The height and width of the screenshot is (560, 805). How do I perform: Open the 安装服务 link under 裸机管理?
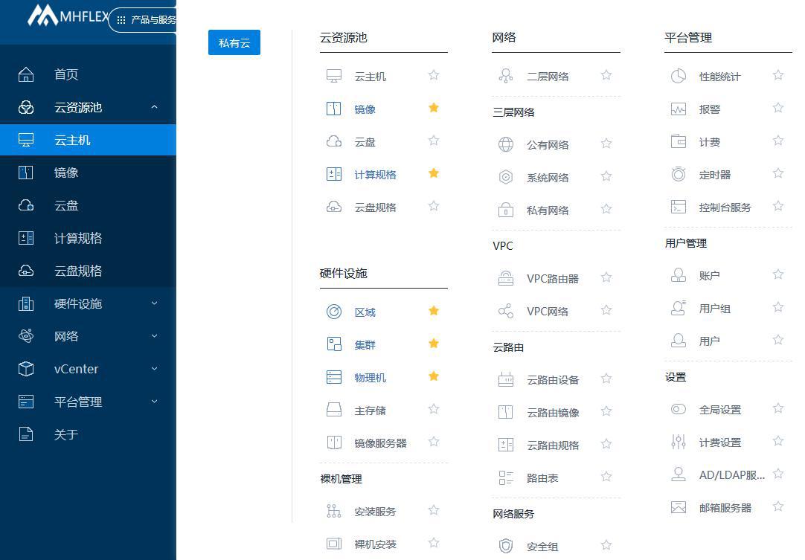(x=375, y=511)
